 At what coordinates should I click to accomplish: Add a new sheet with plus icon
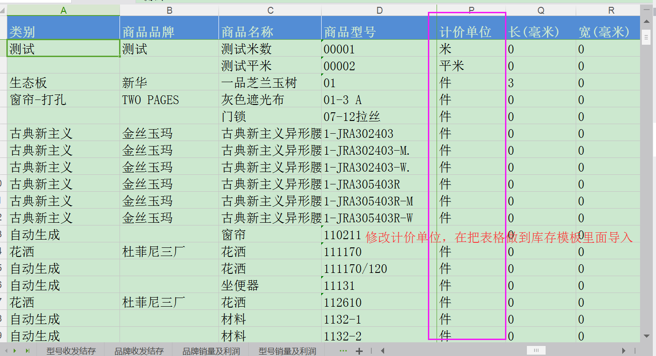coord(359,351)
